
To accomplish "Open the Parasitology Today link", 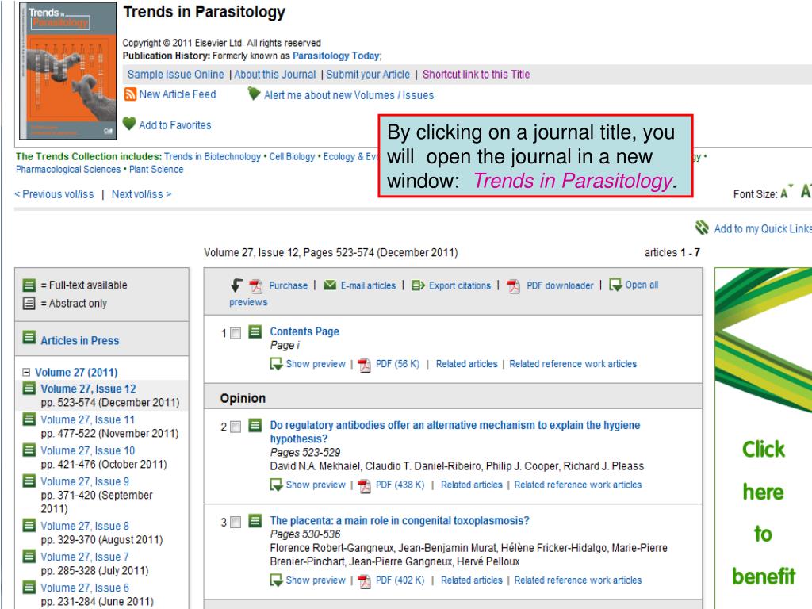I will point(336,56).
